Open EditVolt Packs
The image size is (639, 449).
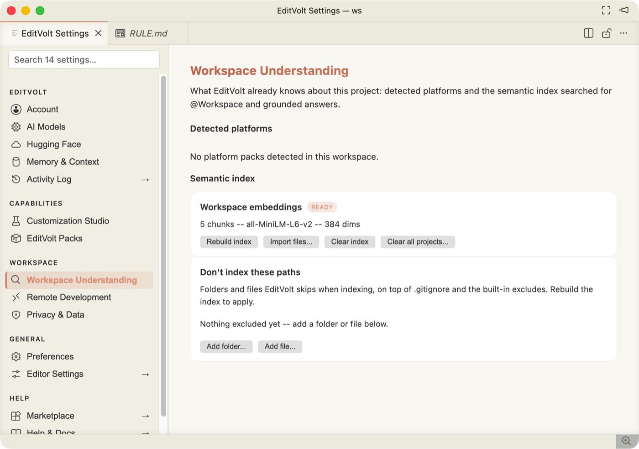[79, 238]
